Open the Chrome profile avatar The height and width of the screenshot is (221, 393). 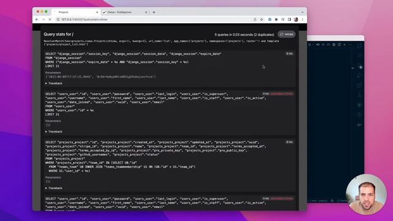(296, 19)
